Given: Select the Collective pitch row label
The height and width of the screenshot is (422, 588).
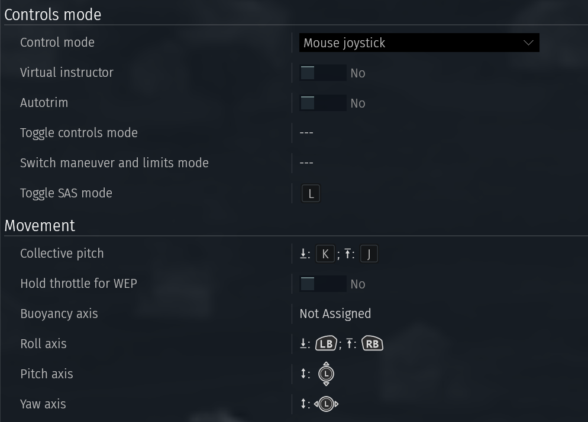Looking at the screenshot, I should [x=62, y=254].
